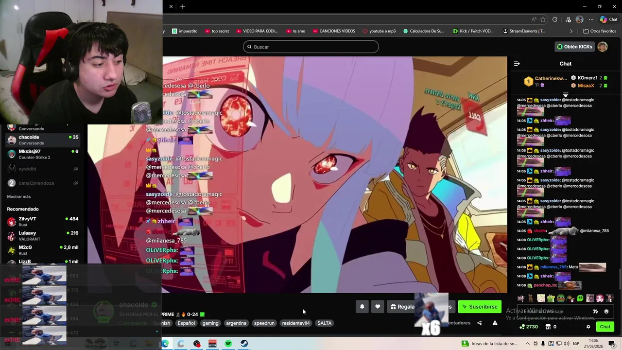
Task: Open recommended channel 'Lulaavy'
Action: pyautogui.click(x=43, y=236)
